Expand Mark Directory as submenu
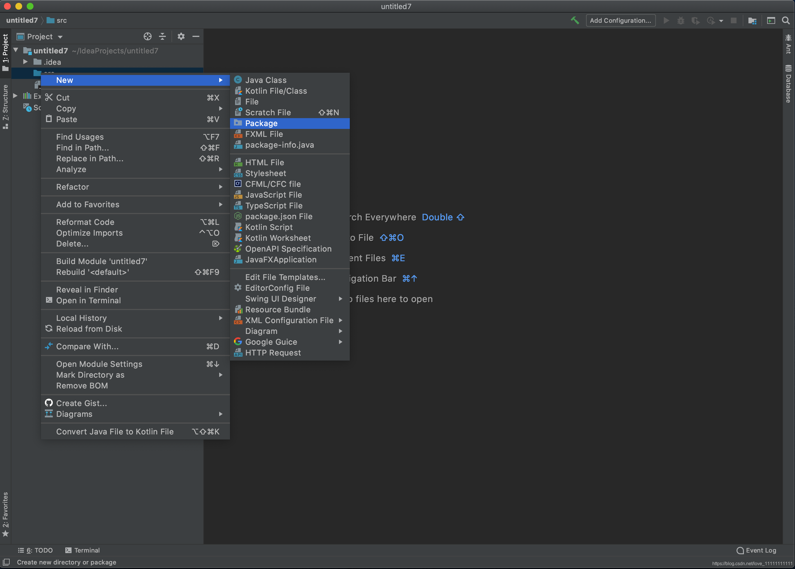The height and width of the screenshot is (569, 795). coord(135,375)
